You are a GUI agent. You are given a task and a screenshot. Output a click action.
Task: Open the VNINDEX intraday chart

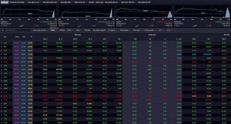[x=29, y=13]
